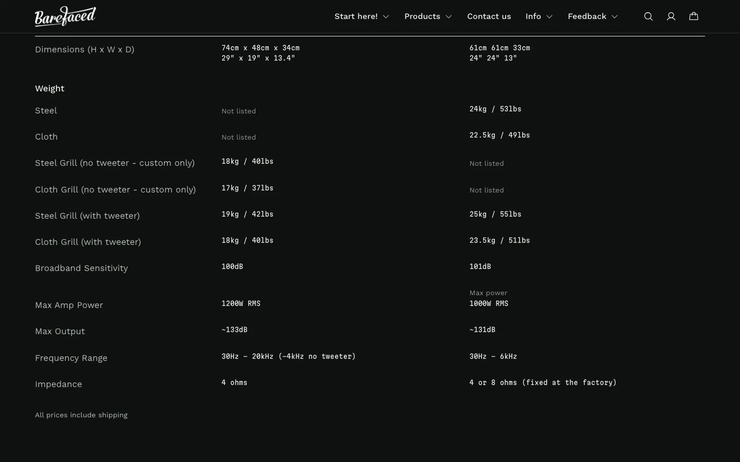Click the Max Output label

60,332
